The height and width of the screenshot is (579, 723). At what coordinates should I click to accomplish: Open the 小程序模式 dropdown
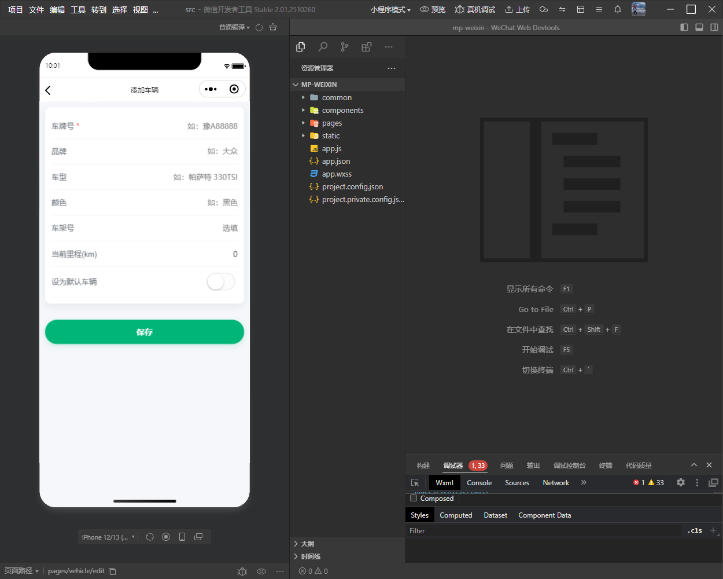[390, 9]
